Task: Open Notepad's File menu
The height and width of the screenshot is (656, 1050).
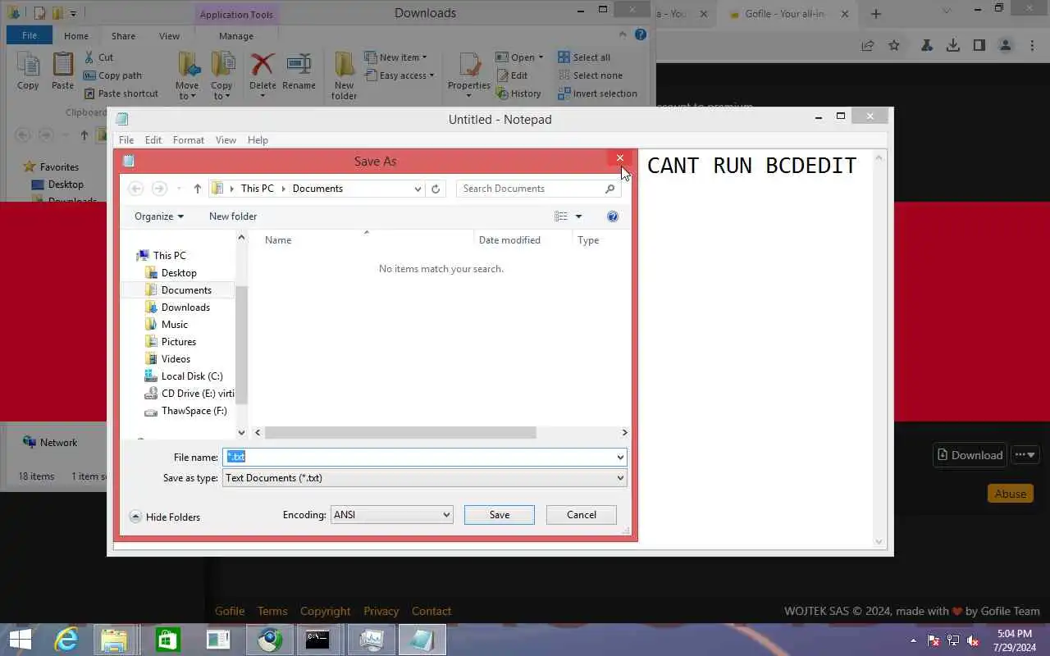Action: pos(126,140)
